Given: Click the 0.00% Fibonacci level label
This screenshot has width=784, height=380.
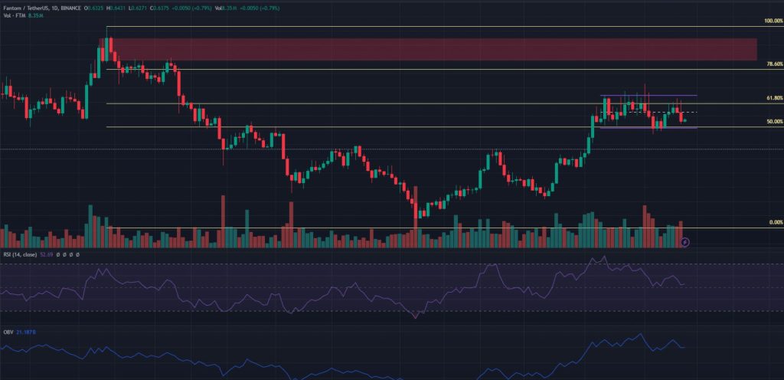Looking at the screenshot, I should pos(775,222).
